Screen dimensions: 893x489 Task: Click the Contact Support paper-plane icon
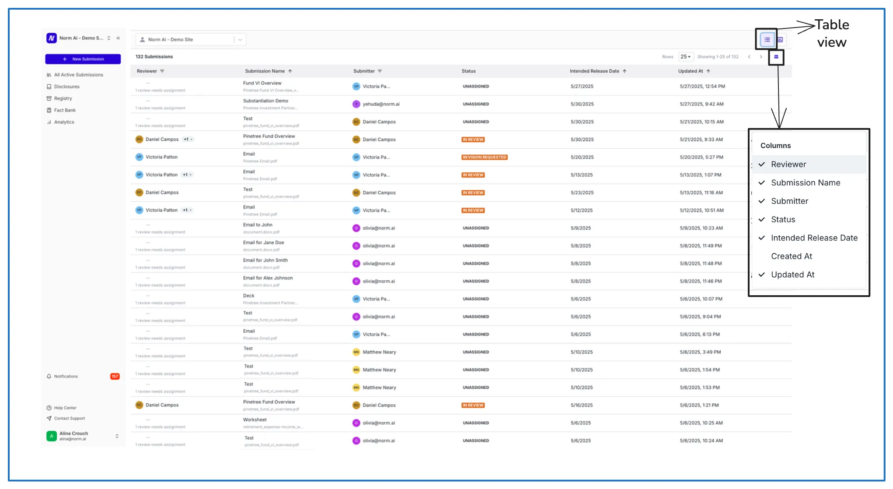[x=49, y=418]
